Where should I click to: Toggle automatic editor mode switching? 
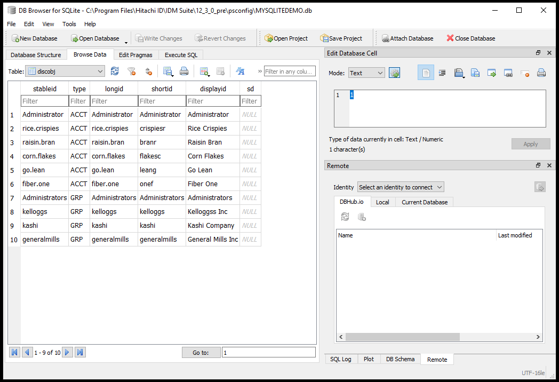click(394, 73)
